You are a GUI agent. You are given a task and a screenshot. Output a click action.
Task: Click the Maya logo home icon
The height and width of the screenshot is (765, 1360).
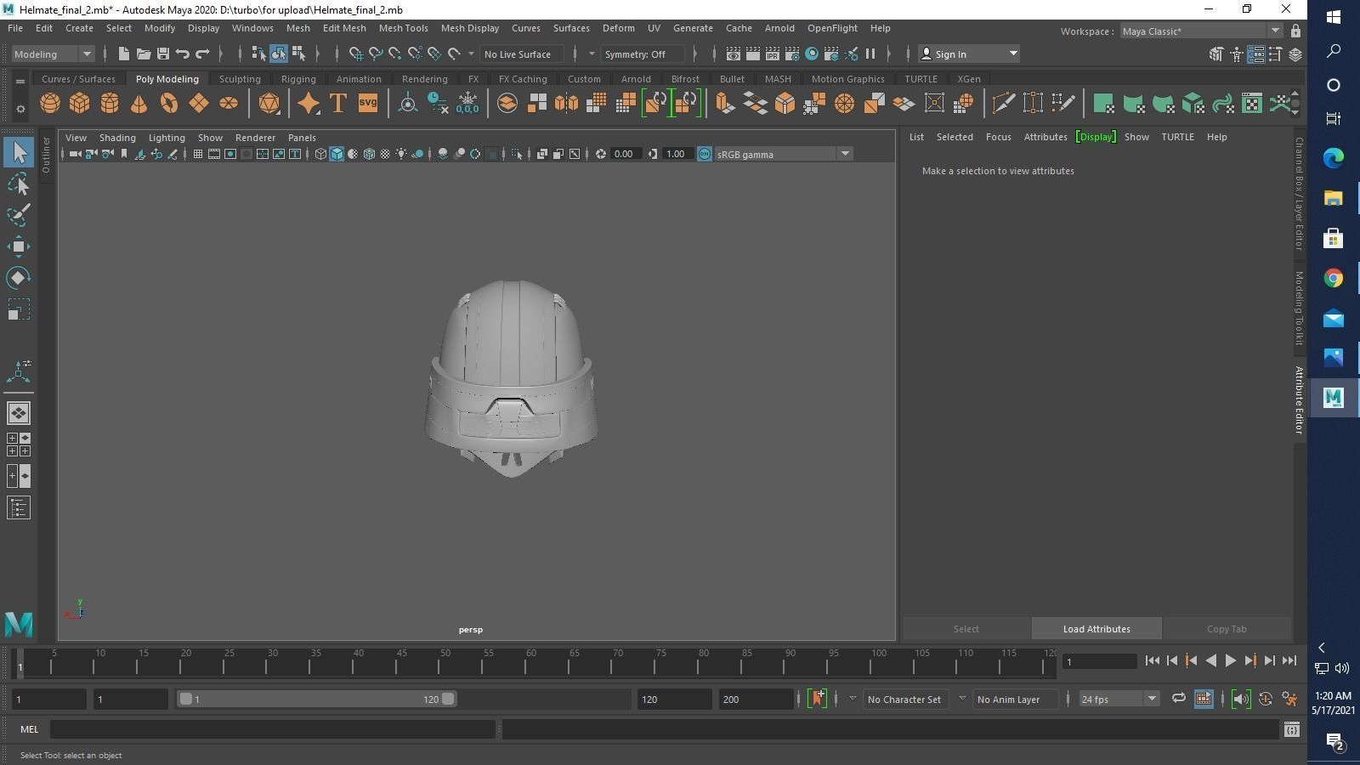coord(19,625)
